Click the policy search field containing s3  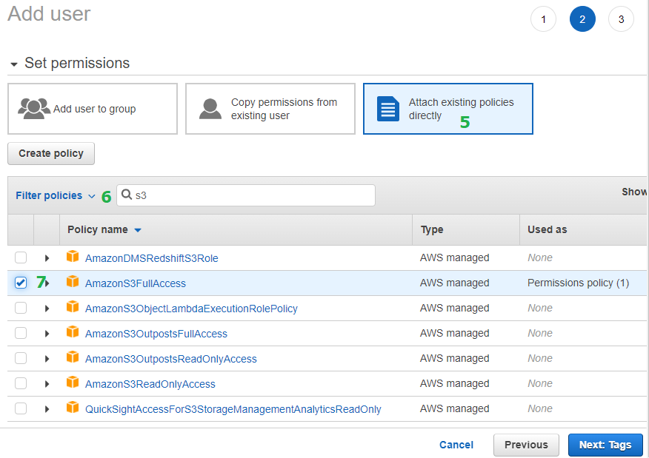click(x=246, y=195)
